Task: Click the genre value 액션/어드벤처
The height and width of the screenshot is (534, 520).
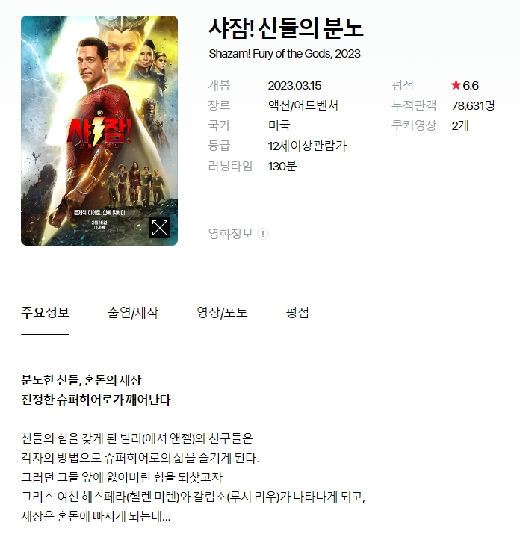Action: [x=303, y=105]
